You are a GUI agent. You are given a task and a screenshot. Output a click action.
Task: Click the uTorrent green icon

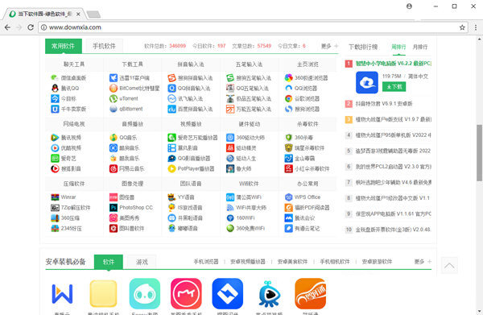114,98
